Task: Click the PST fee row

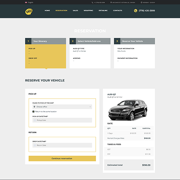Action: pyautogui.click(x=129, y=154)
